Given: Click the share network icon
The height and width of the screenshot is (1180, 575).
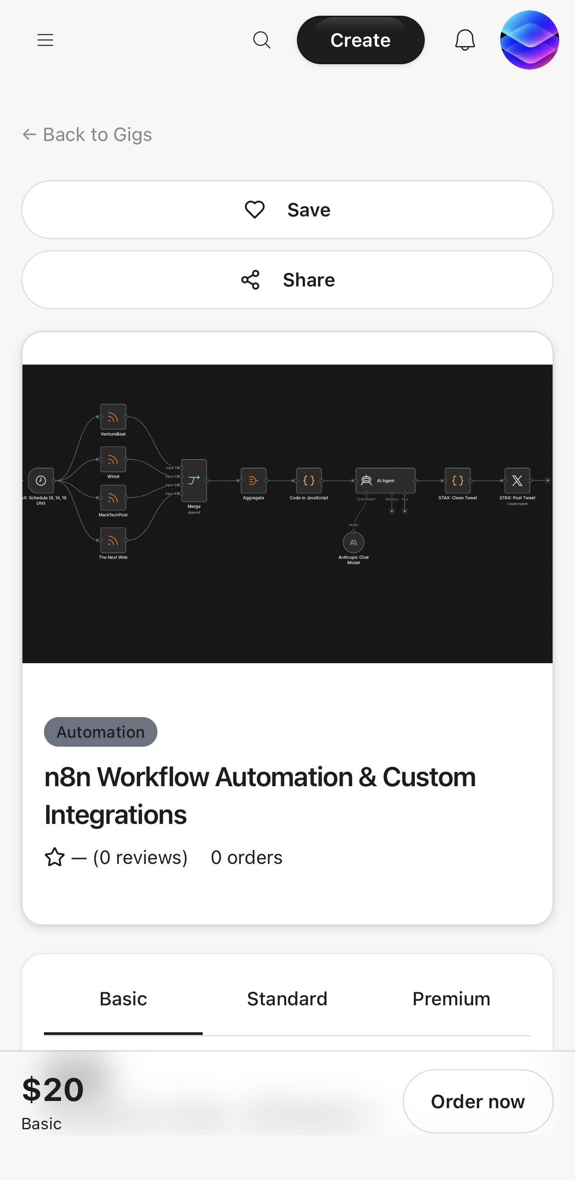Looking at the screenshot, I should (x=250, y=280).
